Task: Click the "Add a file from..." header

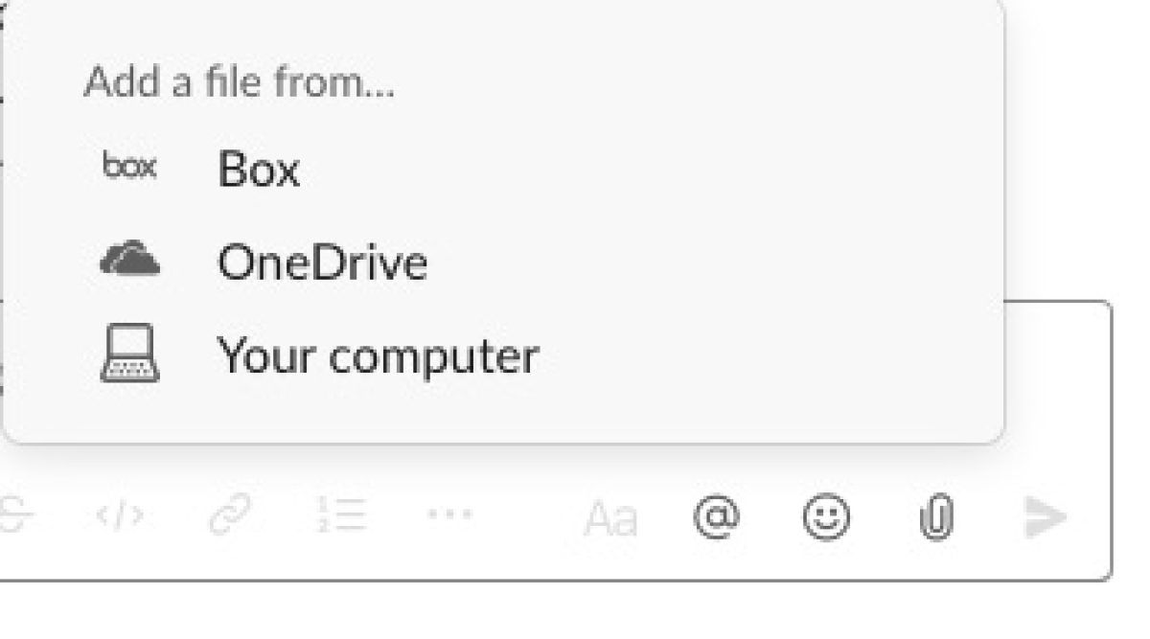Action: click(x=239, y=82)
